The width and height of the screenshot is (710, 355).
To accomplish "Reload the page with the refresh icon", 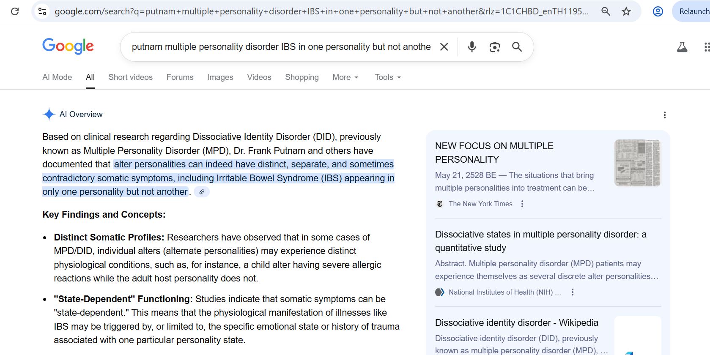I will pyautogui.click(x=15, y=11).
